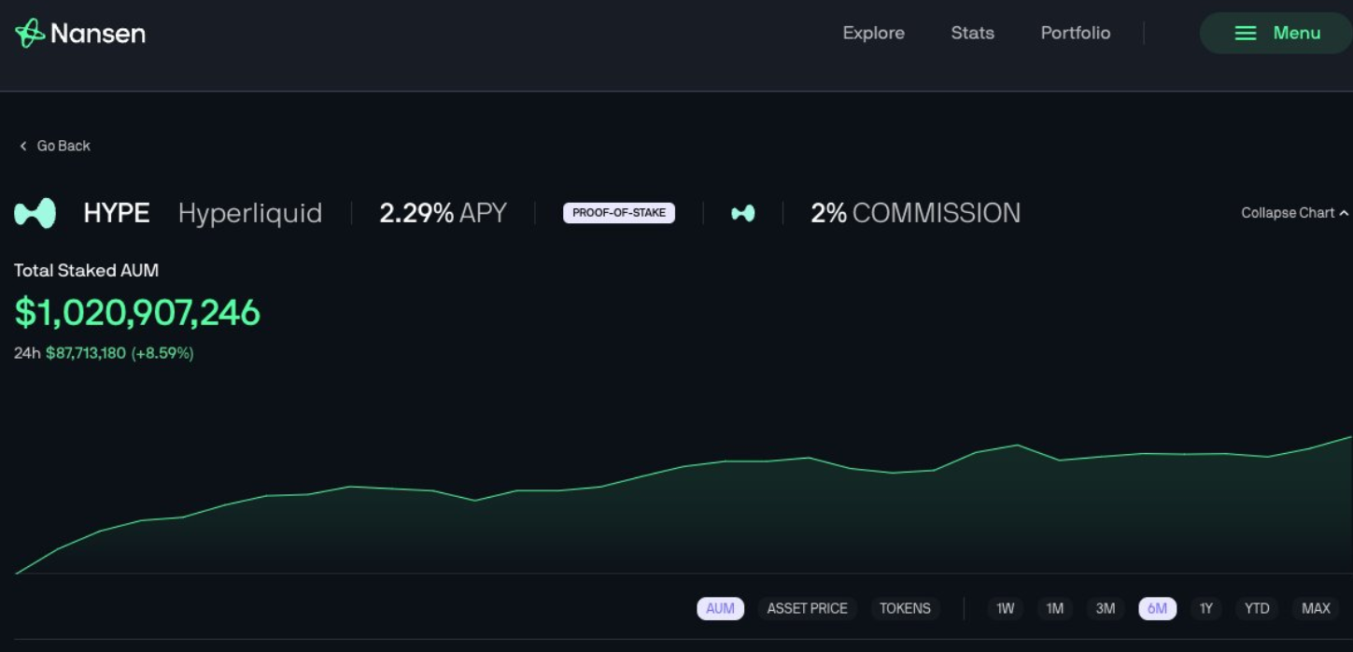Select the 3M time range
Screen dimensions: 1353x652
(x=1105, y=609)
